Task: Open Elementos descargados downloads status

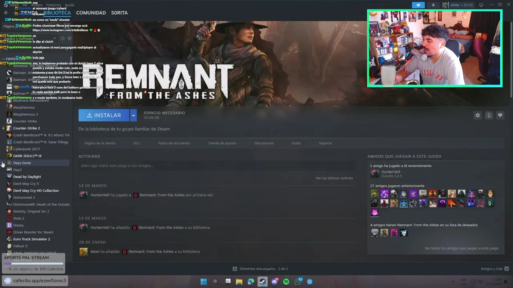Action: pos(260,269)
